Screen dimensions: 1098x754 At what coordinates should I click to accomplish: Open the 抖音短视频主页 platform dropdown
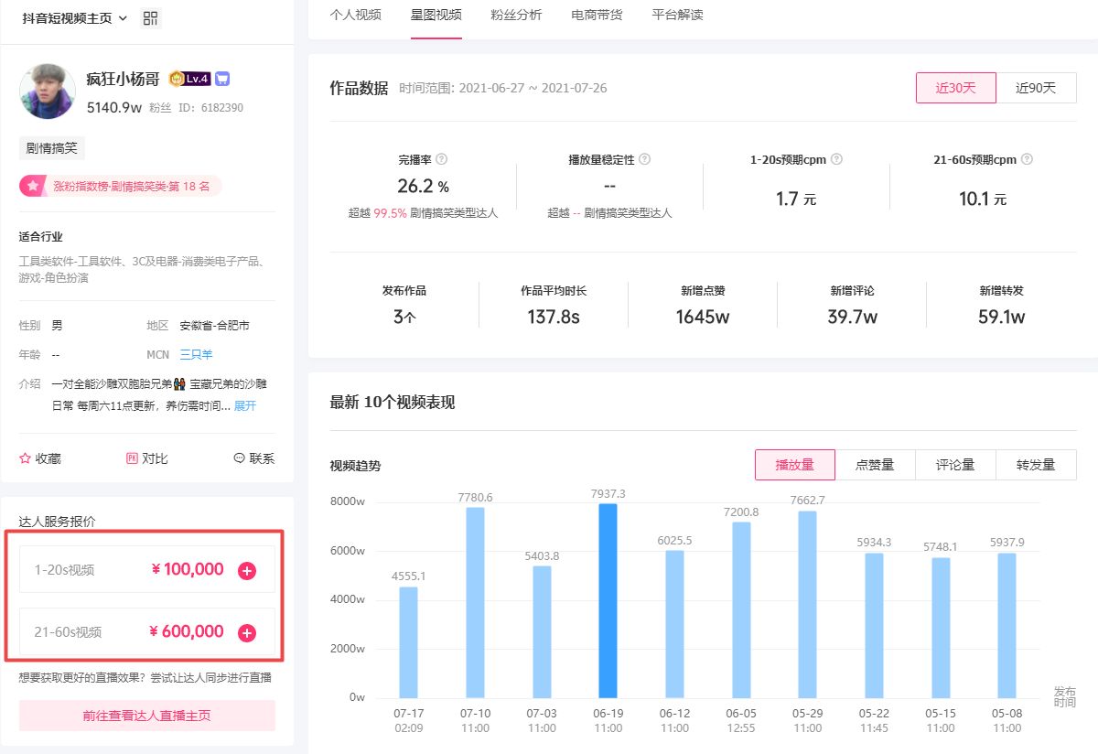(x=75, y=18)
